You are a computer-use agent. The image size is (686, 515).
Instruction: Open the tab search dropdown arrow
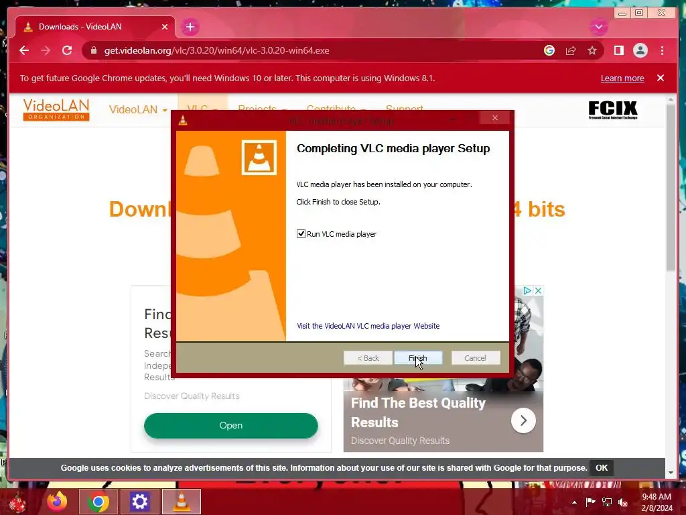pos(598,27)
